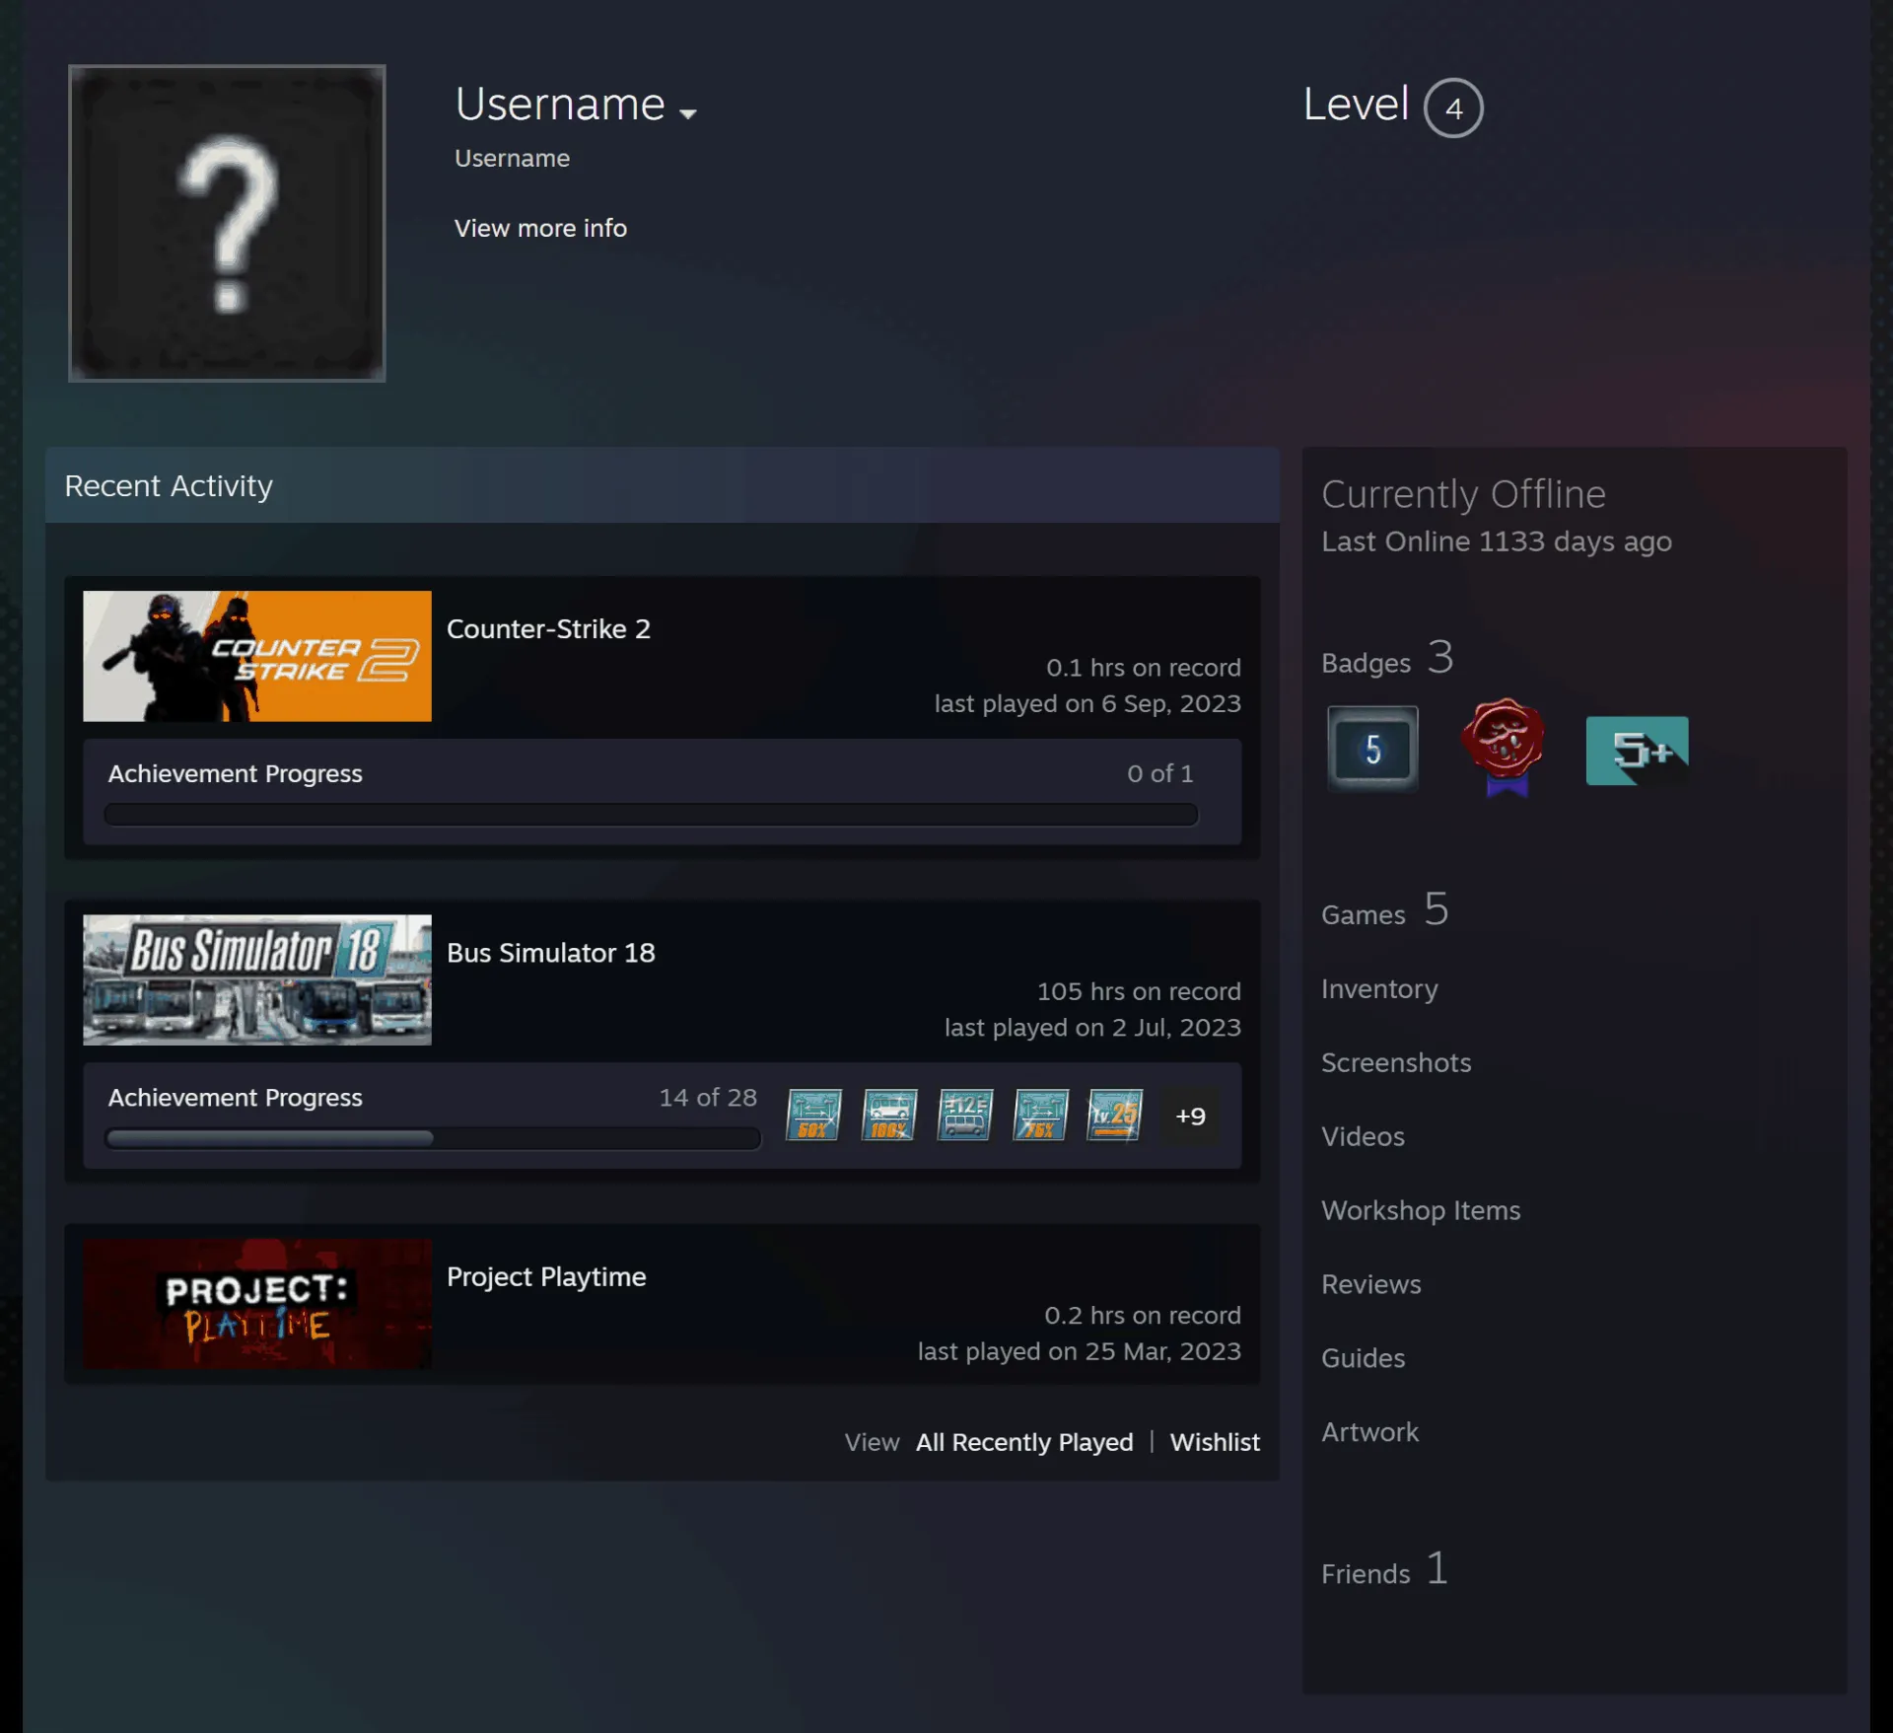
Task: Open the Bus Simulator 18 banner image
Action: [x=257, y=979]
